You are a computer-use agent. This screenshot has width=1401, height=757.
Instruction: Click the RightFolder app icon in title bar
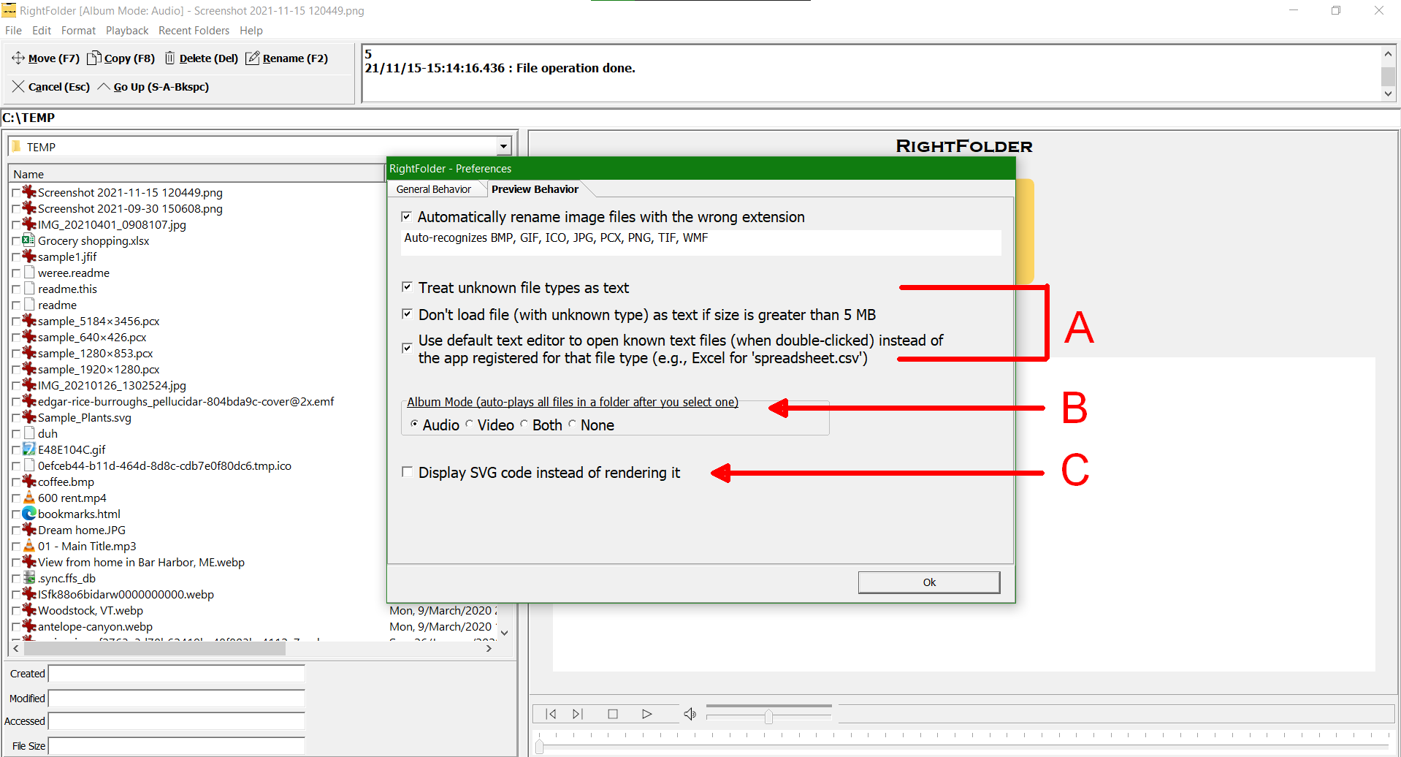[x=9, y=10]
